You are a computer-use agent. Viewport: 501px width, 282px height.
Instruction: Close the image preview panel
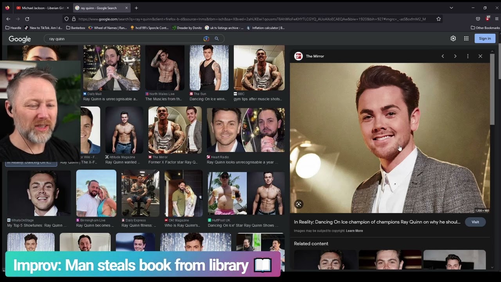coord(480,56)
